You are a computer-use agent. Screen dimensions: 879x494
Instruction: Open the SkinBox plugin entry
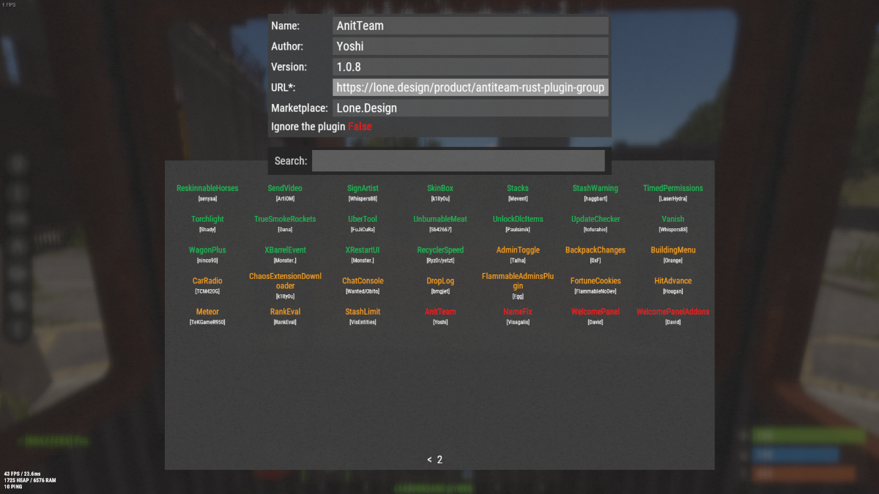pos(440,189)
